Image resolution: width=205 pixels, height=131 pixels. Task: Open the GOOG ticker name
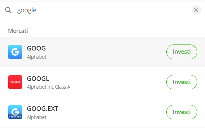click(36, 48)
